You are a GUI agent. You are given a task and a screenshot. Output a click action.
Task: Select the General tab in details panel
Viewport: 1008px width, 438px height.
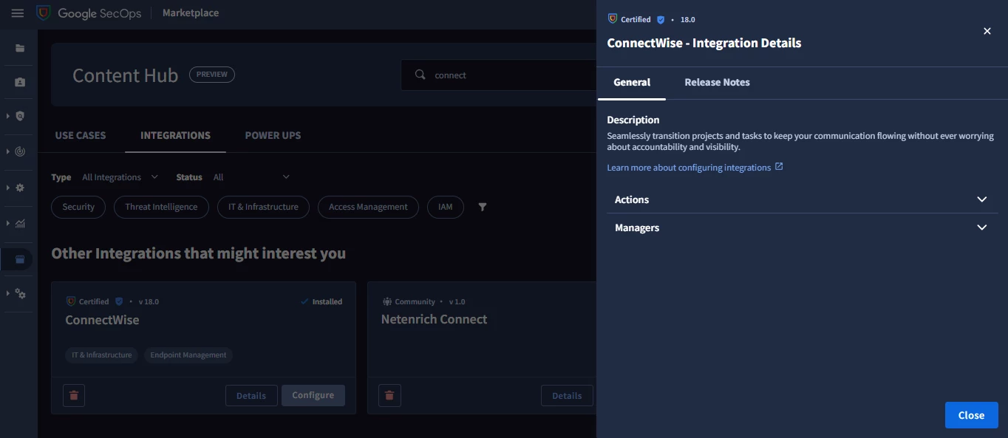pos(632,83)
